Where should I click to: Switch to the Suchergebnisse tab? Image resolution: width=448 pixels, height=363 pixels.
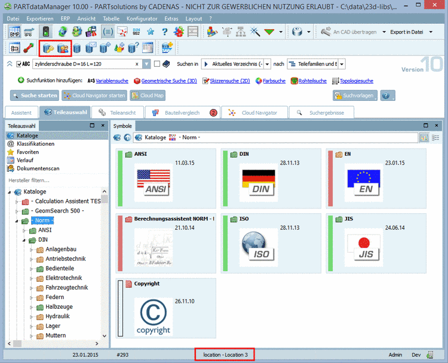(321, 112)
